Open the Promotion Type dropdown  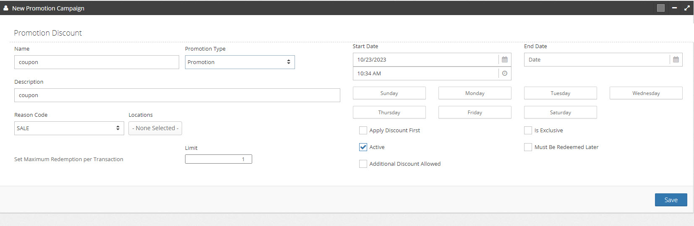(x=240, y=62)
